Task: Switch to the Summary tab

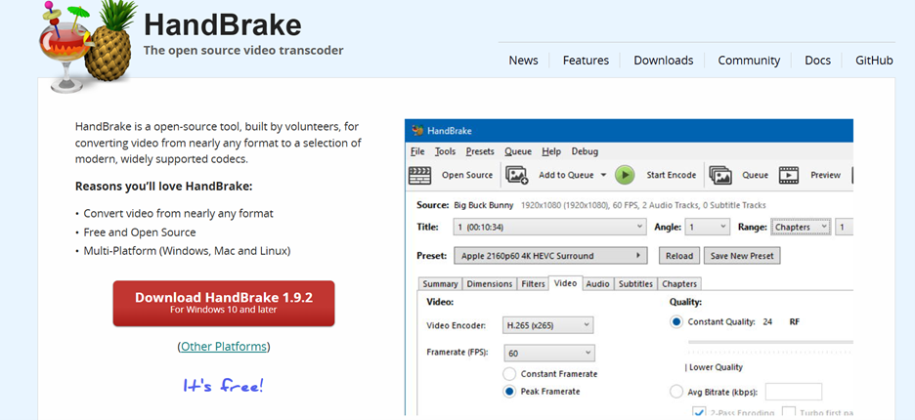Action: (440, 284)
